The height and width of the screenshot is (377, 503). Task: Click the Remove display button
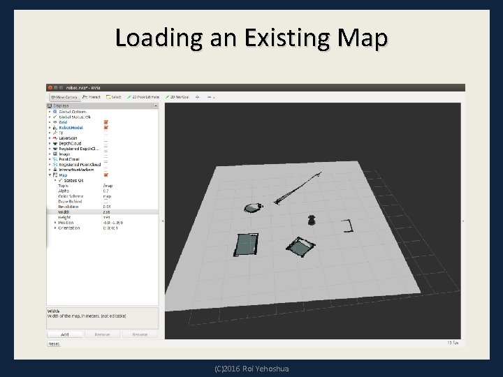[x=102, y=334]
